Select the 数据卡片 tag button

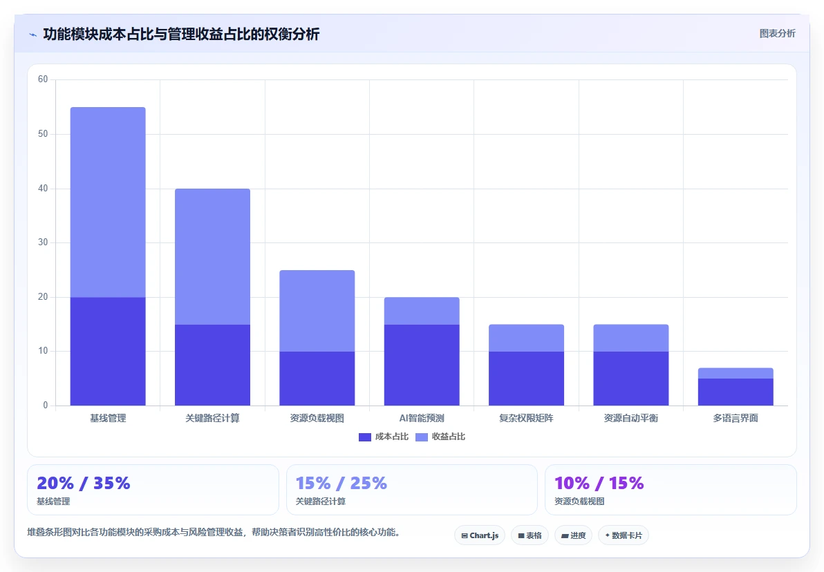pos(624,535)
